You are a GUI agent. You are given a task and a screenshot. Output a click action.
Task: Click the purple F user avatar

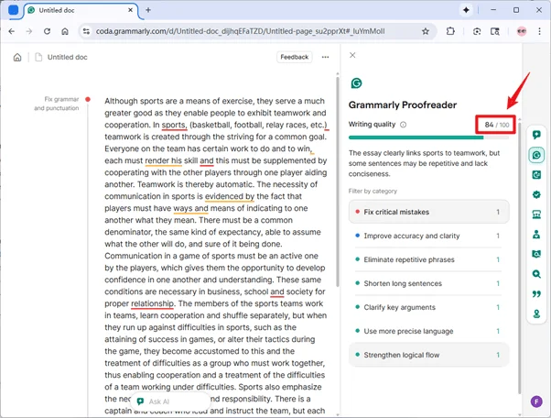click(x=536, y=401)
